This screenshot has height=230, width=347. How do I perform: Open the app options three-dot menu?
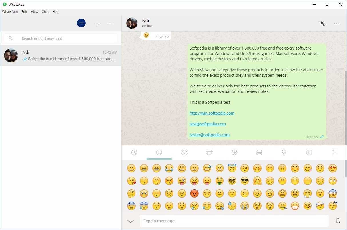[x=111, y=23]
